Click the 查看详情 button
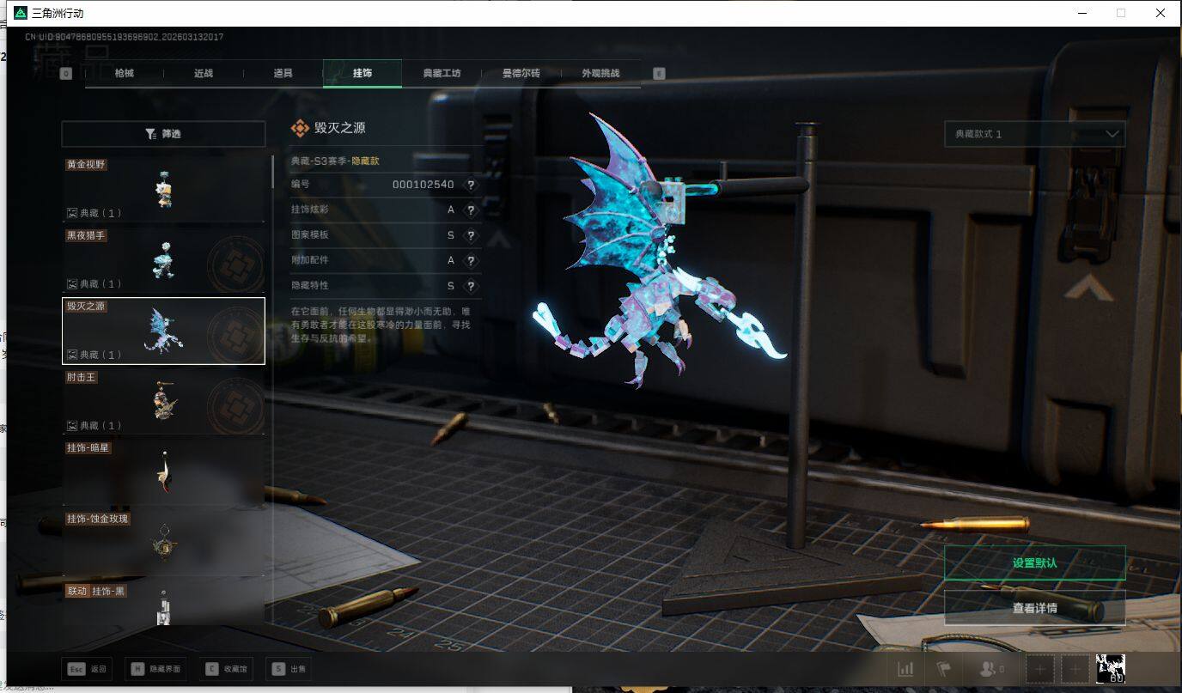The width and height of the screenshot is (1182, 693). click(1034, 608)
